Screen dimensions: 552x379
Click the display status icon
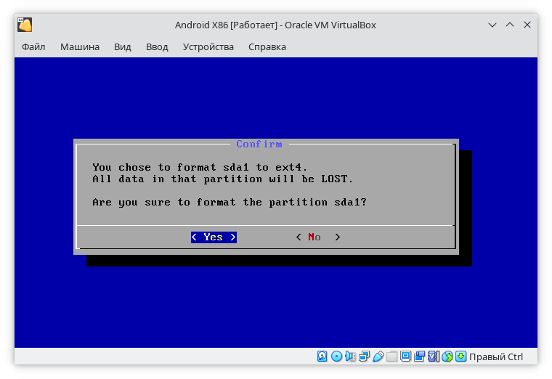[x=406, y=356]
